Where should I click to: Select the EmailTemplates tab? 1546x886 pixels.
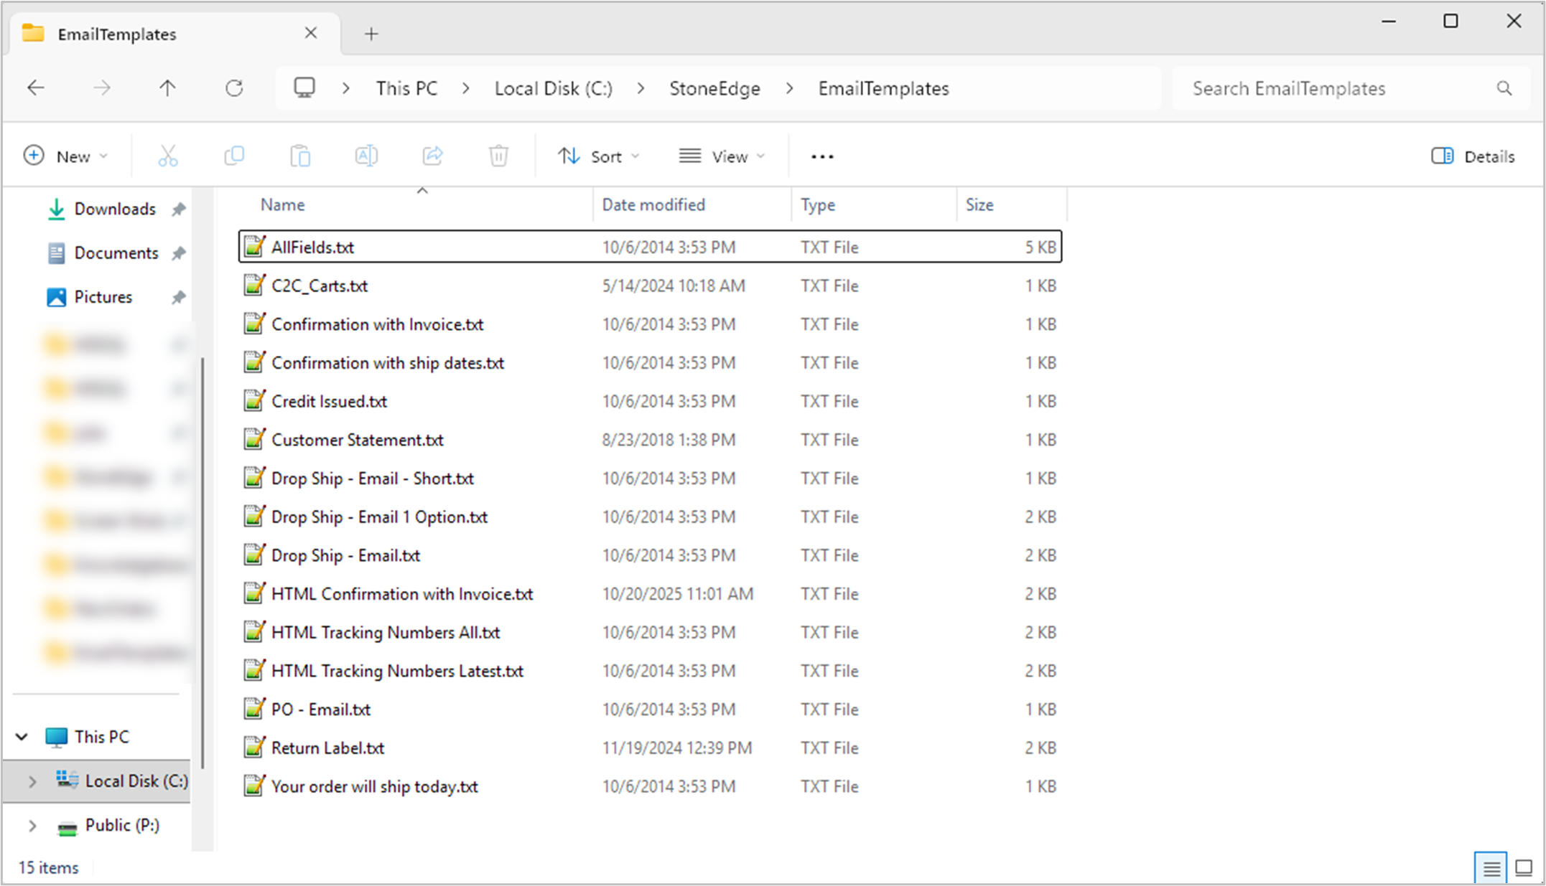click(x=118, y=33)
